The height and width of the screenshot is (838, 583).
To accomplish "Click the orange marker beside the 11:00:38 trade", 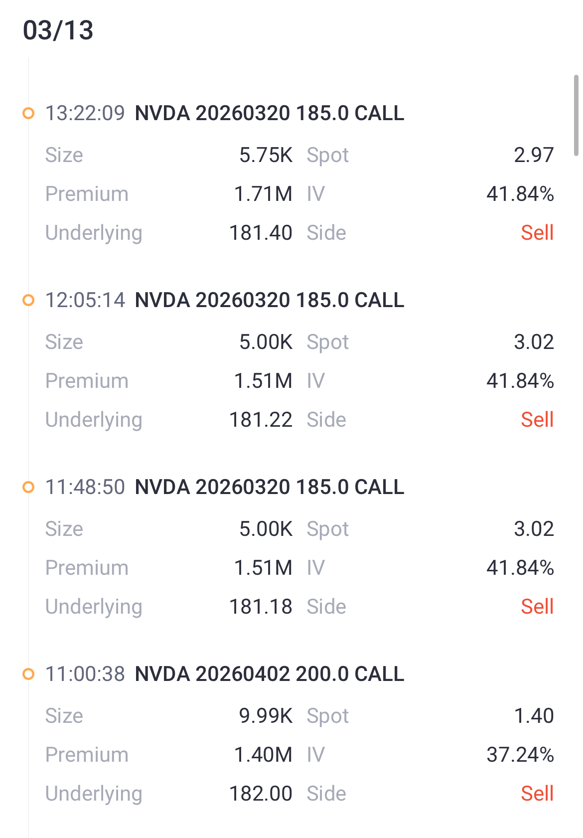I will (x=29, y=674).
